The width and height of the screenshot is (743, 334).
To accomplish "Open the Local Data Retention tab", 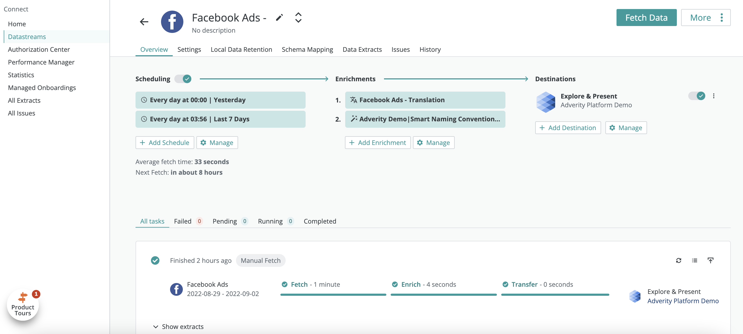I will (241, 50).
